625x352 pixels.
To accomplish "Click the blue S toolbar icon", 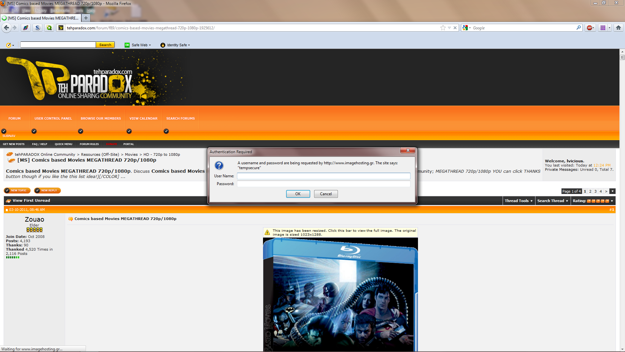I will (x=37, y=28).
